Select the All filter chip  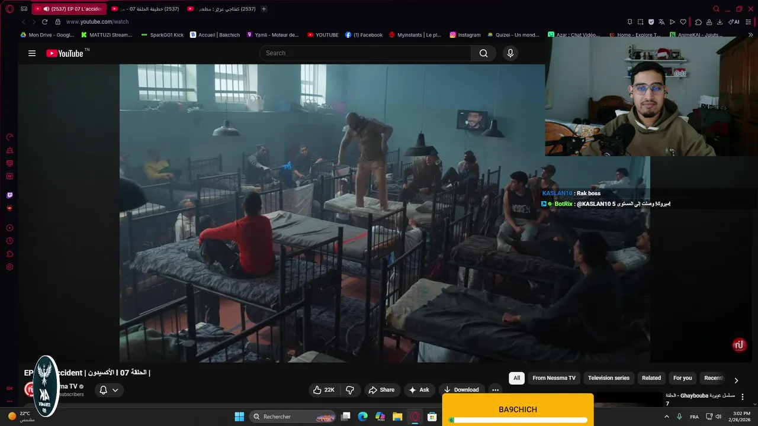point(517,378)
